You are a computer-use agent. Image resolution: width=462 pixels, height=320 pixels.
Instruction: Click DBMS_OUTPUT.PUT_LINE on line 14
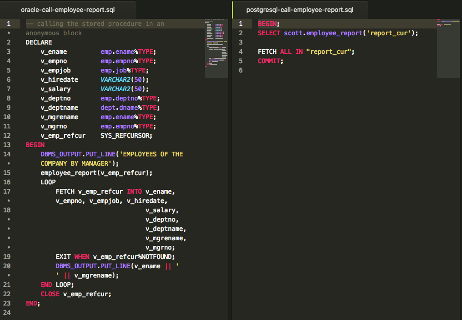pos(78,154)
